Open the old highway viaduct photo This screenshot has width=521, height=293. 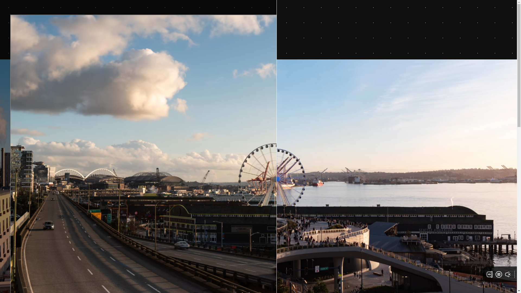pos(143,154)
